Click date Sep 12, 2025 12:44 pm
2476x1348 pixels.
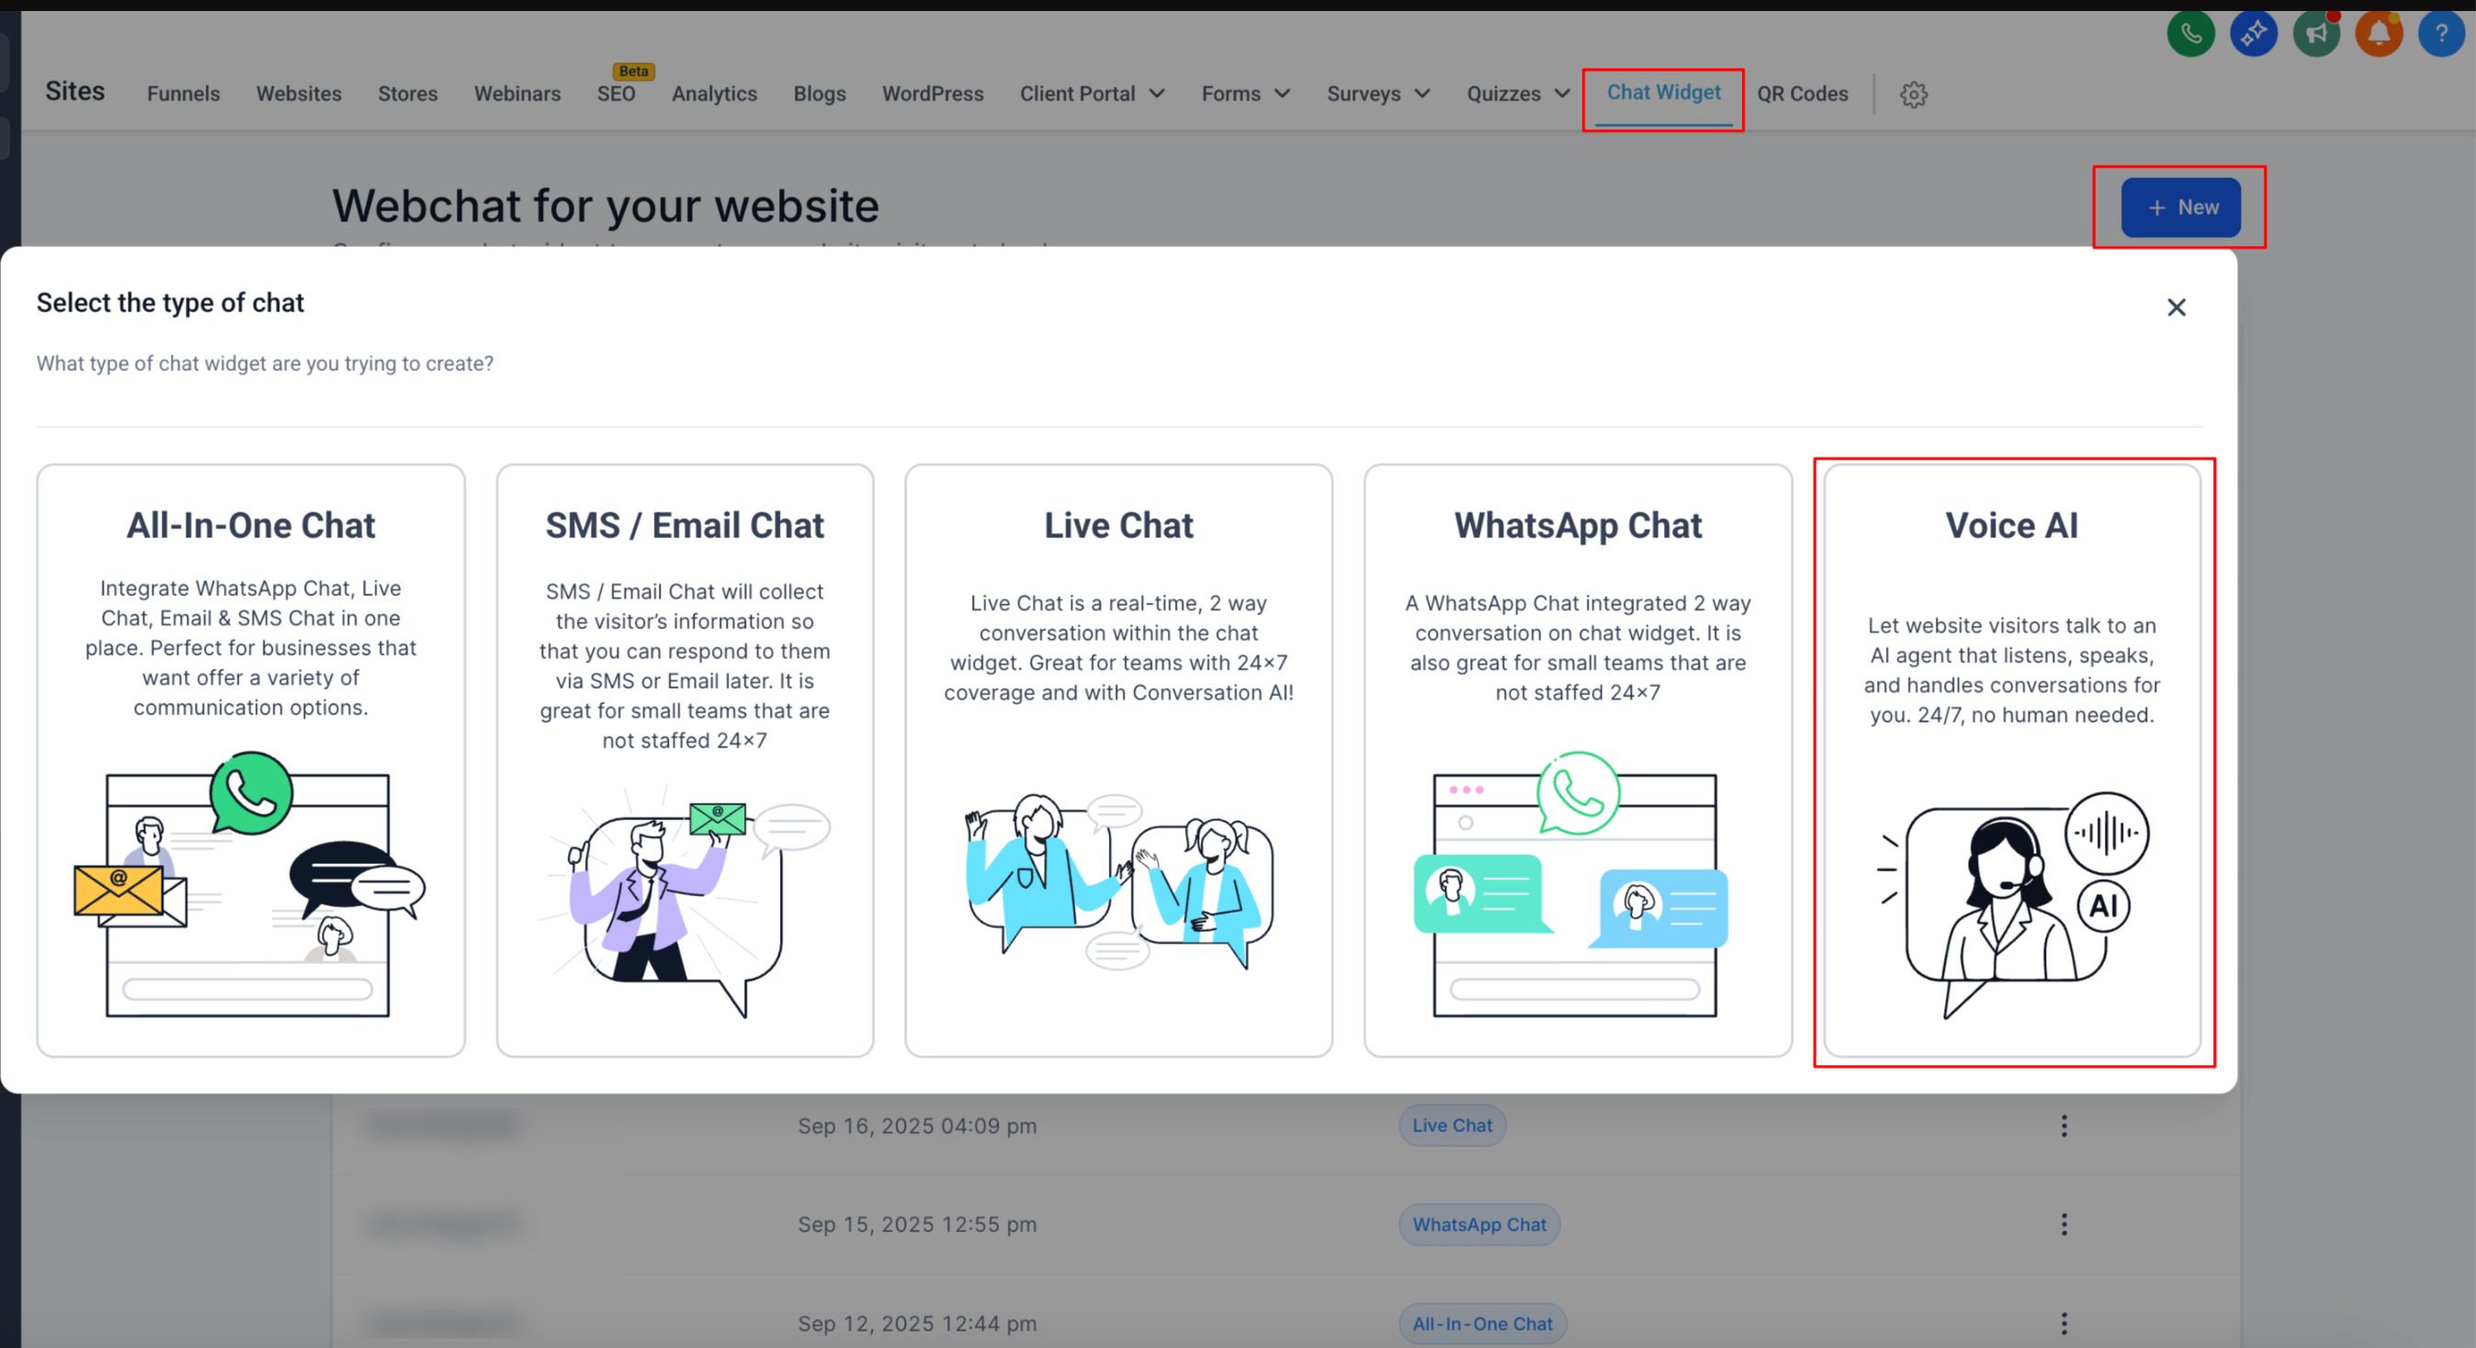pos(917,1323)
